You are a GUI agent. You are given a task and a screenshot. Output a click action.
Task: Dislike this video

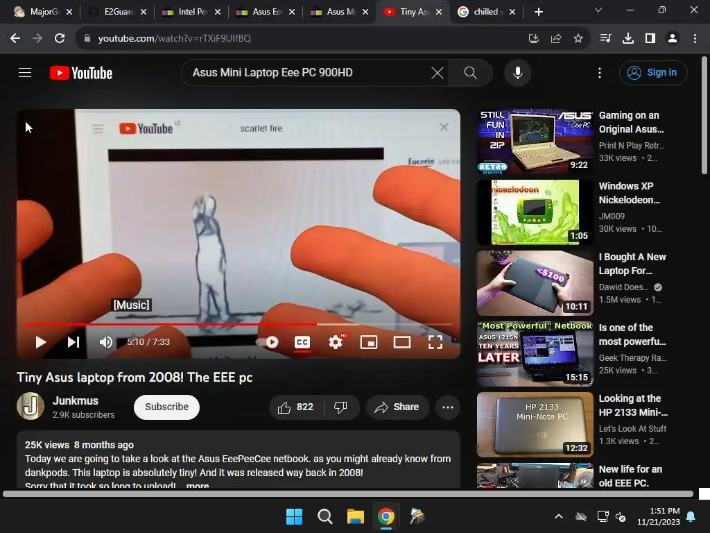click(x=341, y=407)
